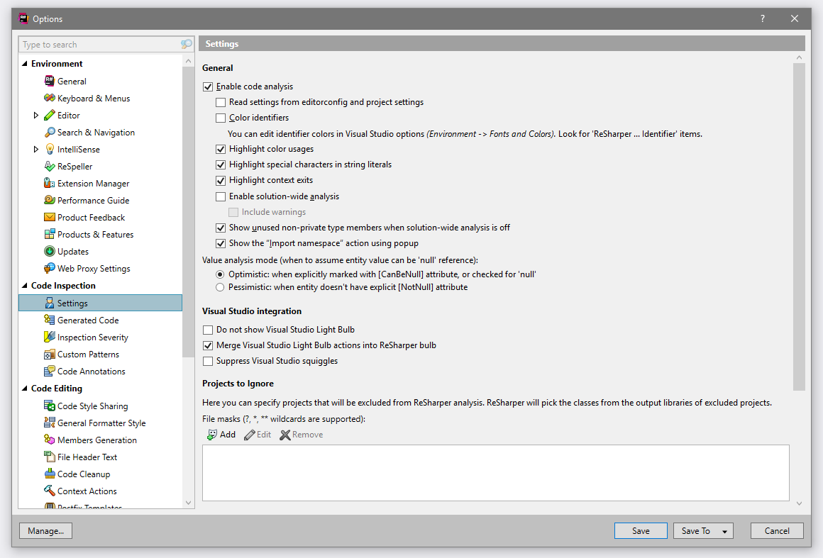Collapse the Code Inspection section
This screenshot has width=823, height=558.
click(25, 286)
